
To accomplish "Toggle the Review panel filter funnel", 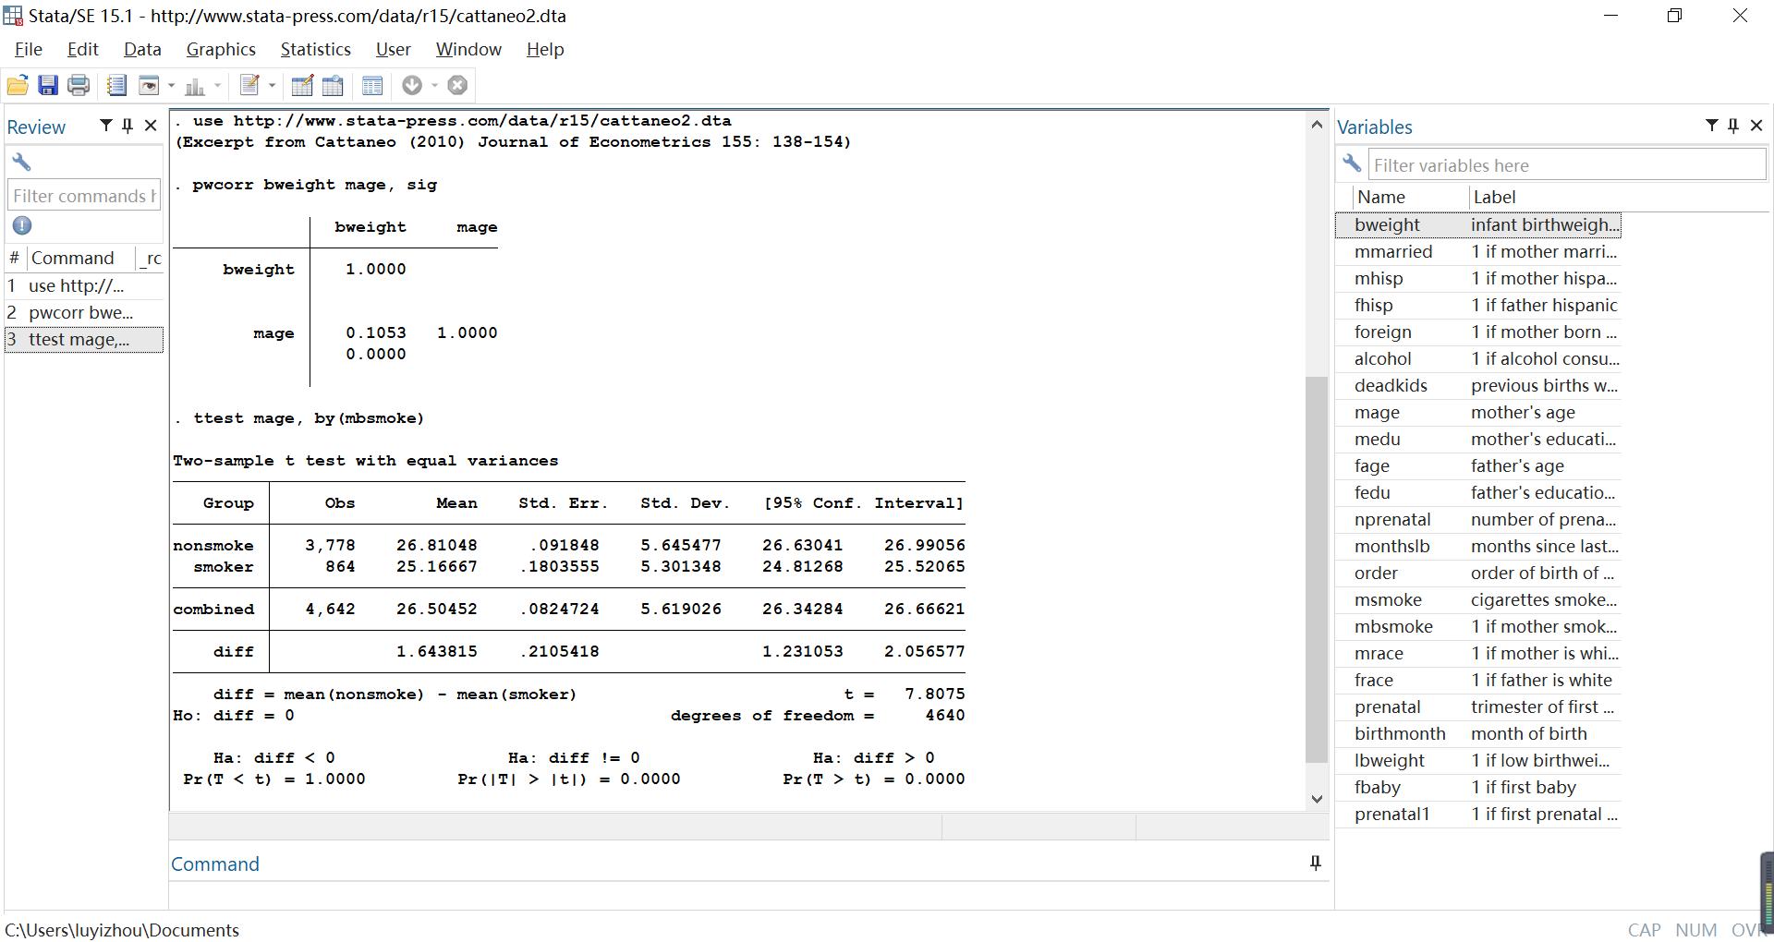I will [x=106, y=126].
